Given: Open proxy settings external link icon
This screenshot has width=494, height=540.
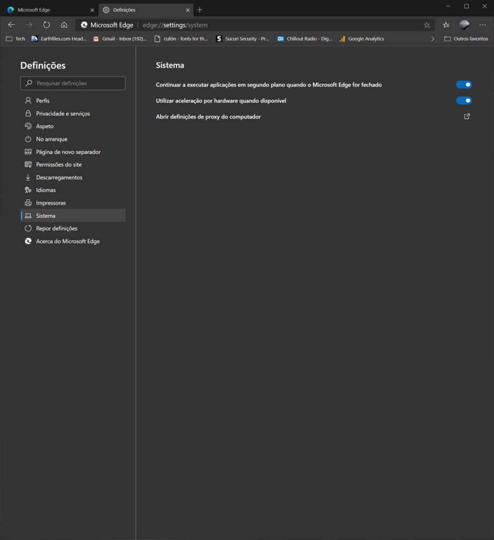Looking at the screenshot, I should (467, 117).
